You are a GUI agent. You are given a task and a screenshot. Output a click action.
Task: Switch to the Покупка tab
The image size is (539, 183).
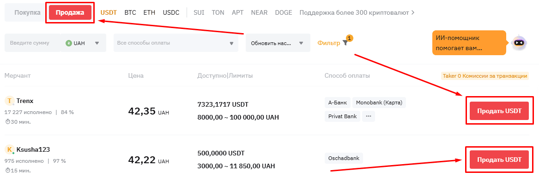tap(28, 13)
